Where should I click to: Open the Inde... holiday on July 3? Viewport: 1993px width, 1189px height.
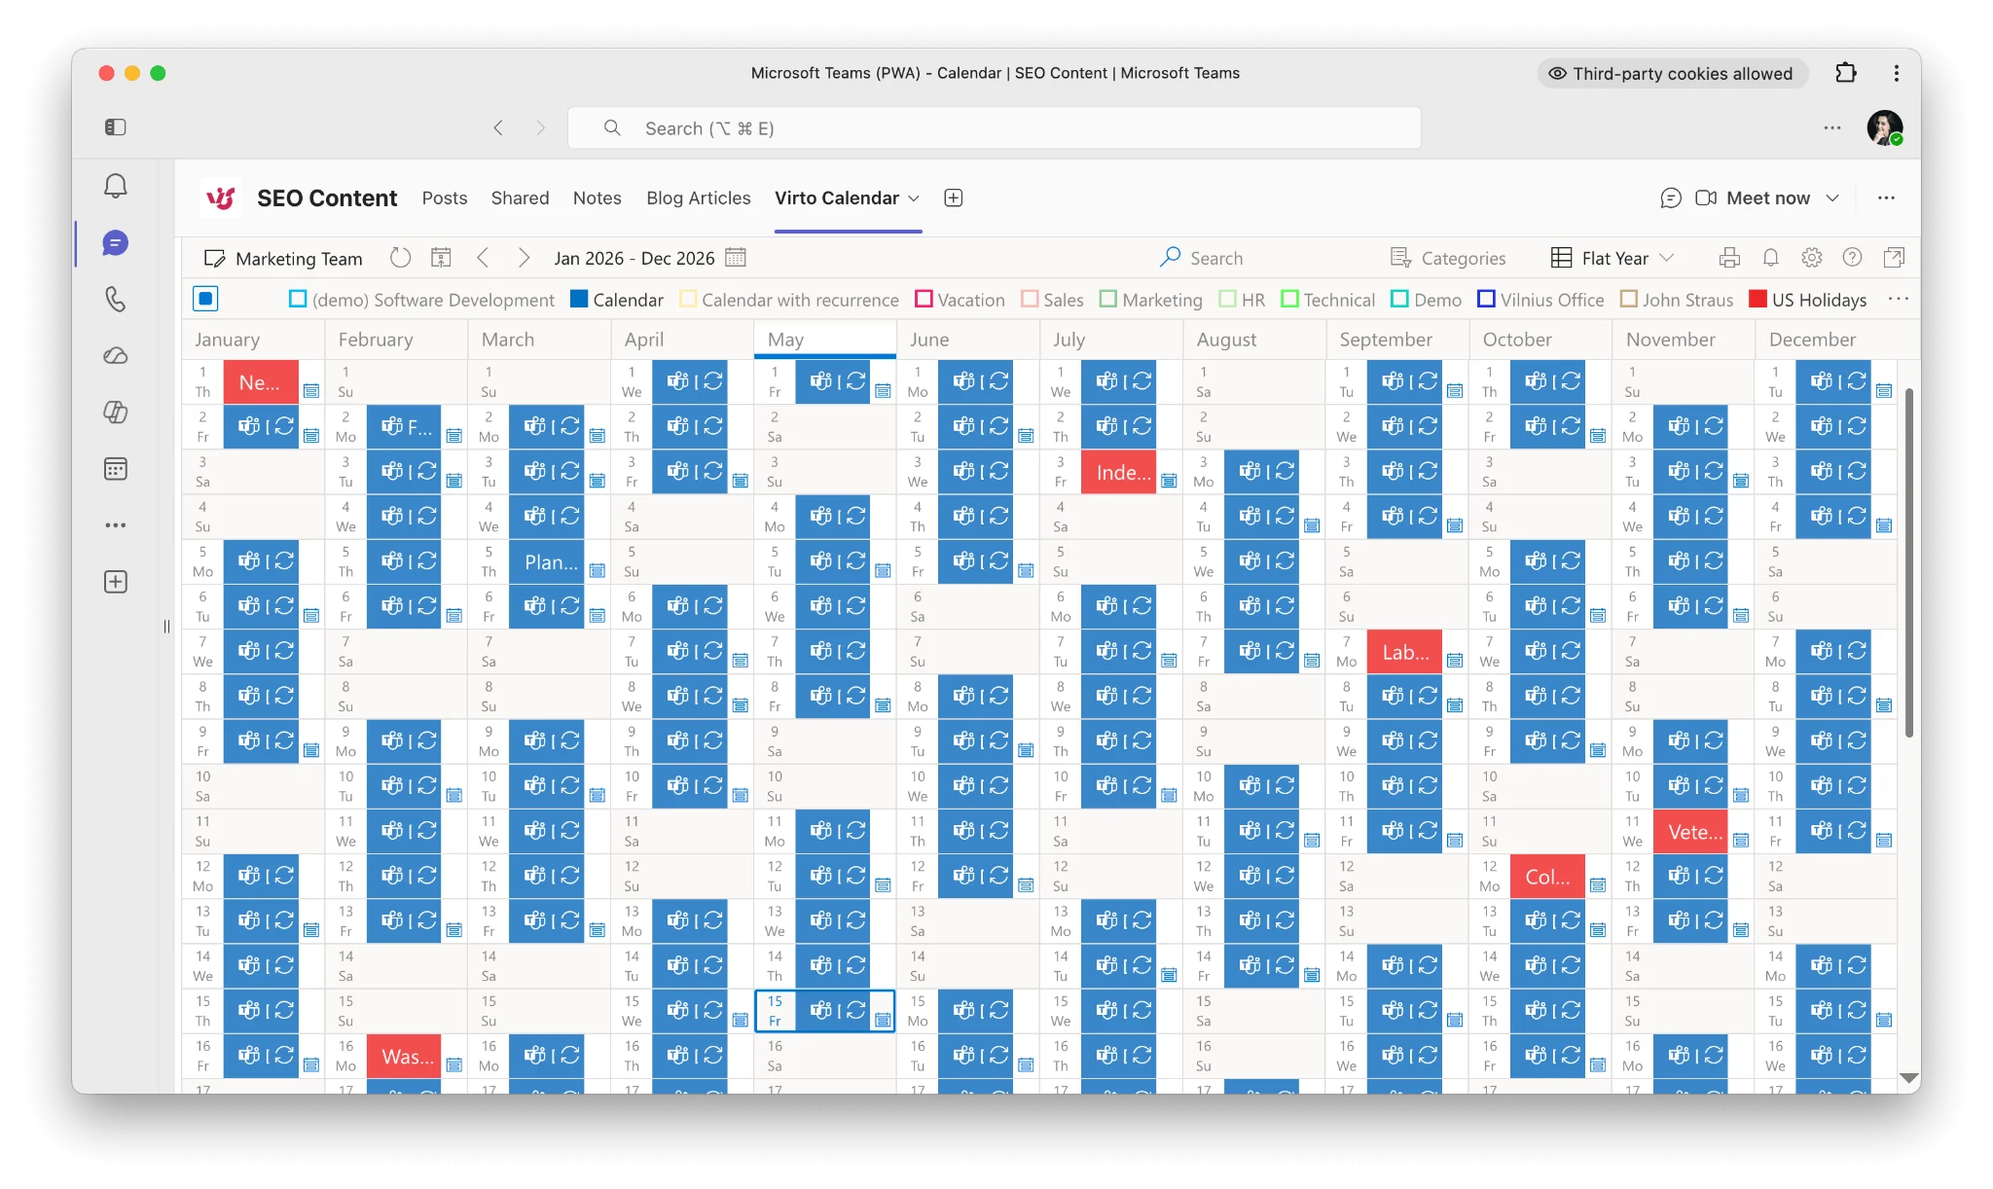[x=1118, y=472]
